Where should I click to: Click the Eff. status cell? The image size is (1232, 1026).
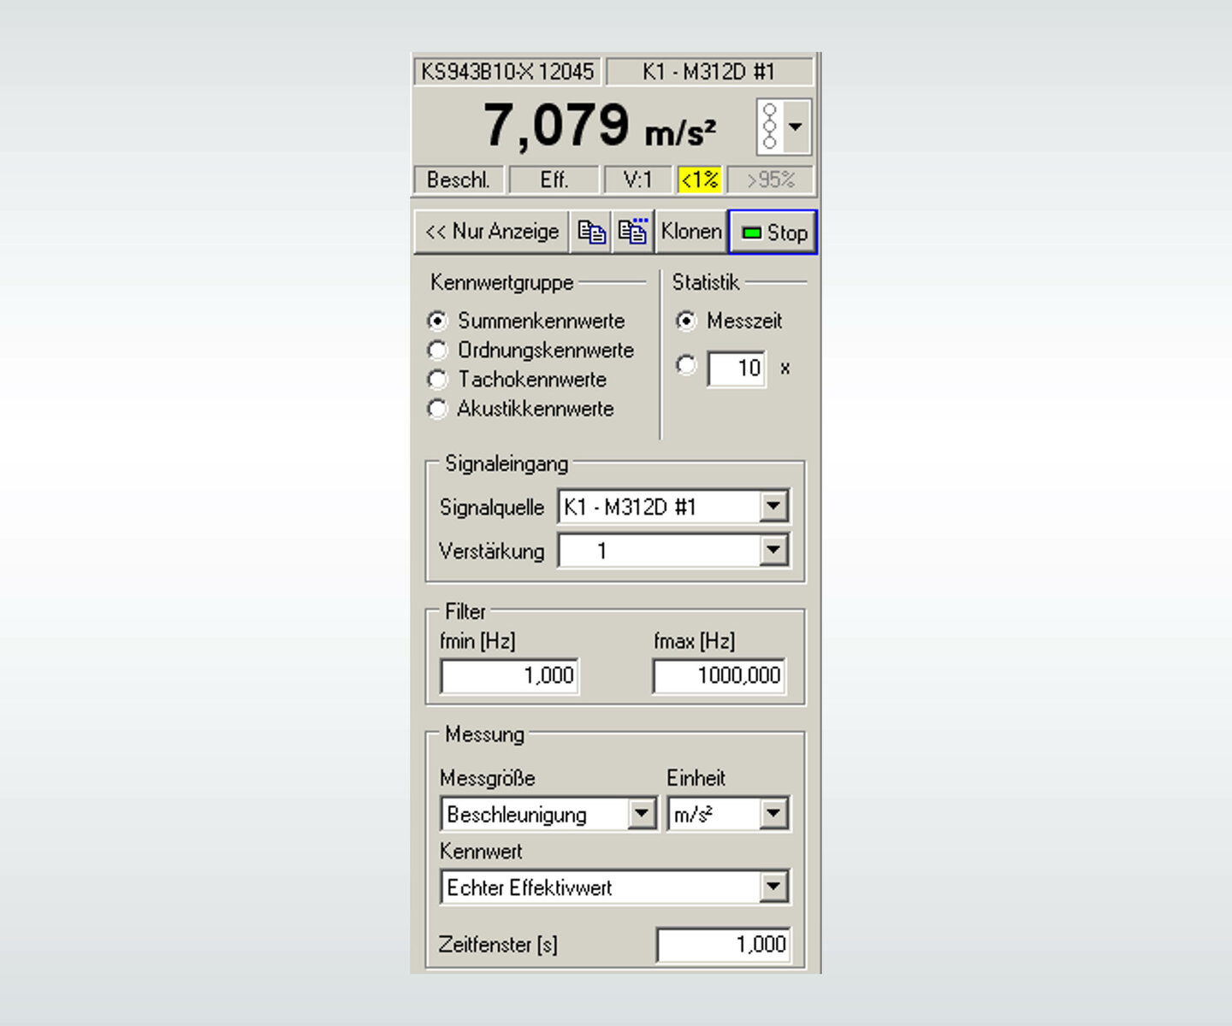pyautogui.click(x=554, y=180)
